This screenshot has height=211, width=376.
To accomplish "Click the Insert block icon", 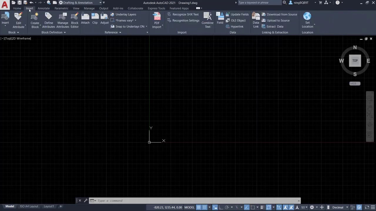I will (5, 17).
